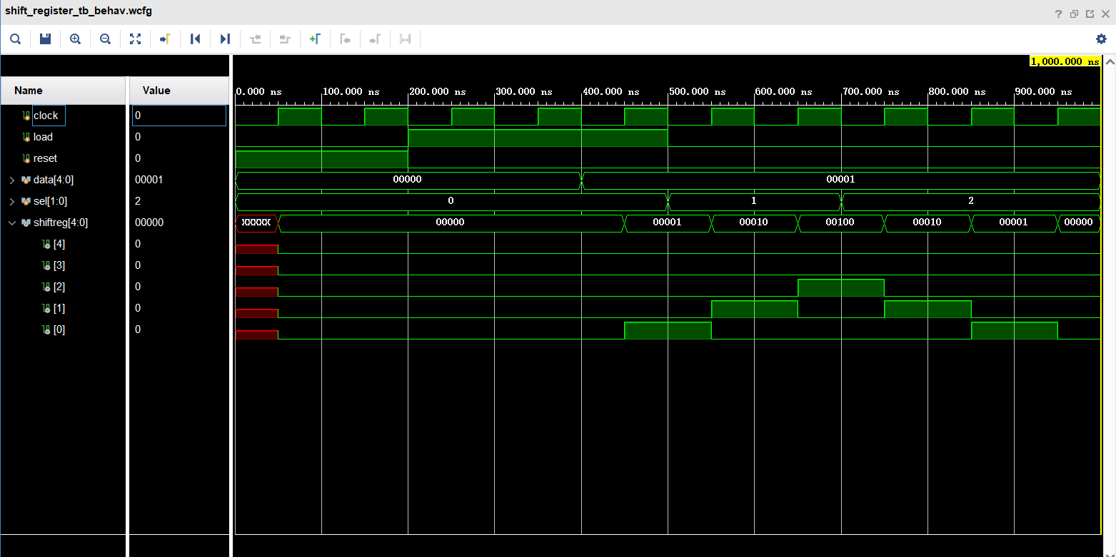The width and height of the screenshot is (1116, 557).
Task: Jump to previous marker
Action: point(345,39)
